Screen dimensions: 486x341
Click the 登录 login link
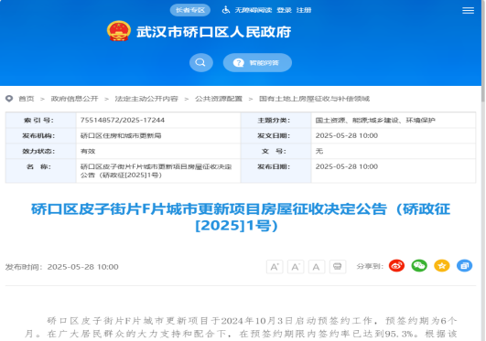tap(284, 10)
